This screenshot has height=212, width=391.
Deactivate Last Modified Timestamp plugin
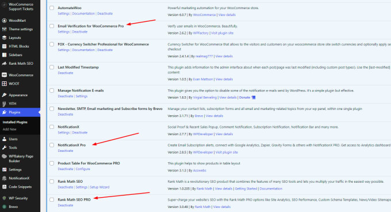click(66, 73)
